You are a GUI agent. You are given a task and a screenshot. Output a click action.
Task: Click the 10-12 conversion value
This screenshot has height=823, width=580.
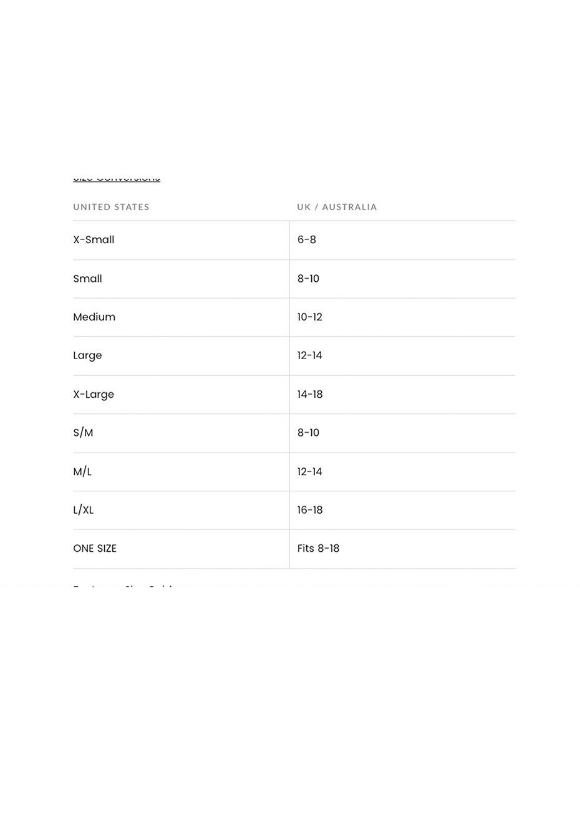[310, 317]
